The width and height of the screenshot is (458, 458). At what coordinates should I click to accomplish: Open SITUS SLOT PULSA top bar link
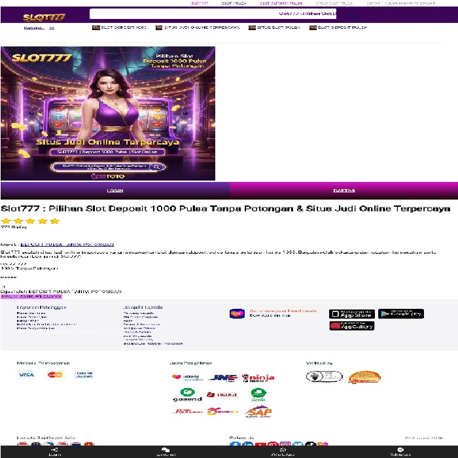334,3
